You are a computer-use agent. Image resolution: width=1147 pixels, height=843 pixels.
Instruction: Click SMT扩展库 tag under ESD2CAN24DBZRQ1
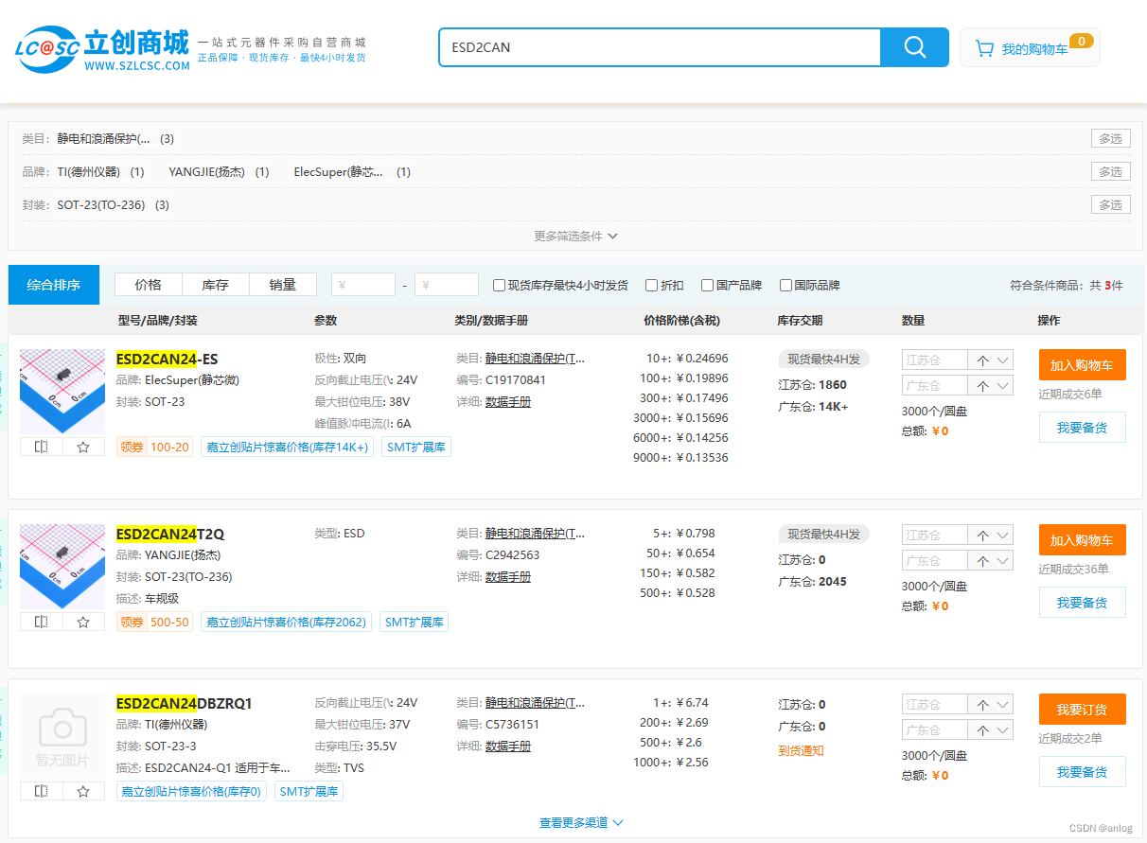tap(309, 791)
